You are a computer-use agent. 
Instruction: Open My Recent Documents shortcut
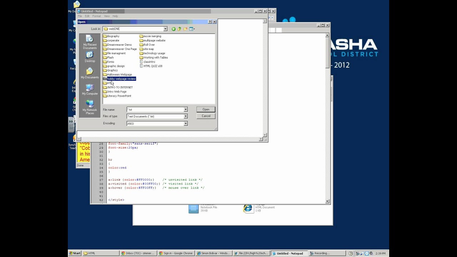[90, 43]
